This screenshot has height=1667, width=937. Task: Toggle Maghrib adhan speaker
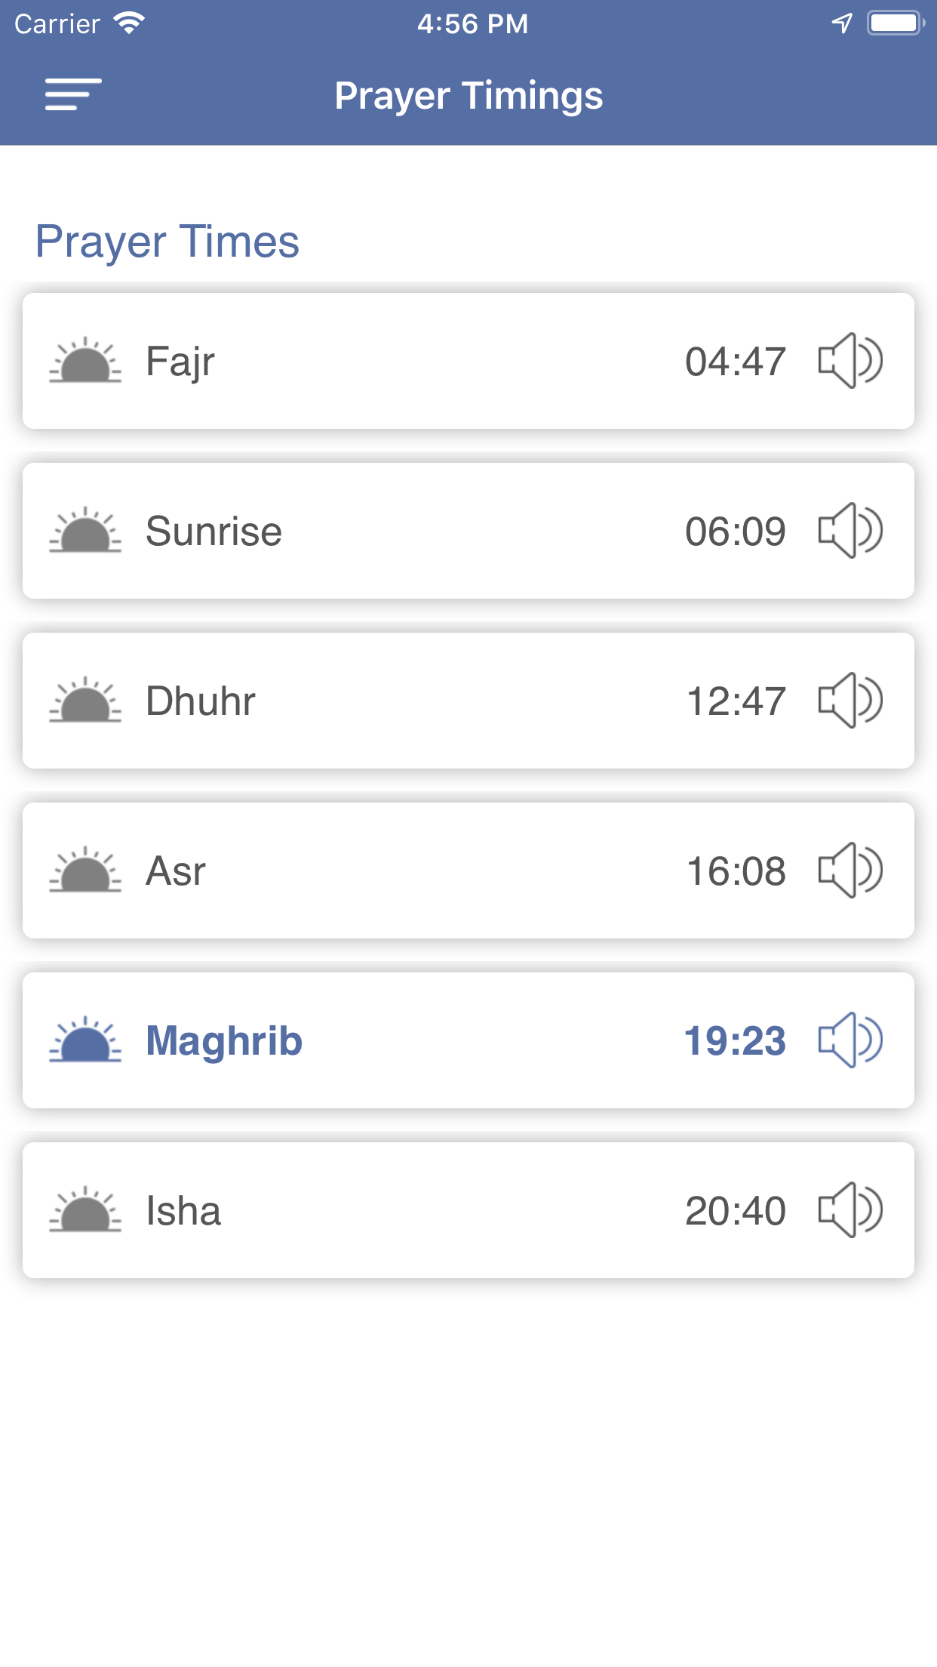point(850,1040)
